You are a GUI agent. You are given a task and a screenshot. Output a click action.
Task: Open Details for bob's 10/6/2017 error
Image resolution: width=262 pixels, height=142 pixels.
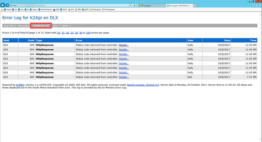tap(124, 77)
